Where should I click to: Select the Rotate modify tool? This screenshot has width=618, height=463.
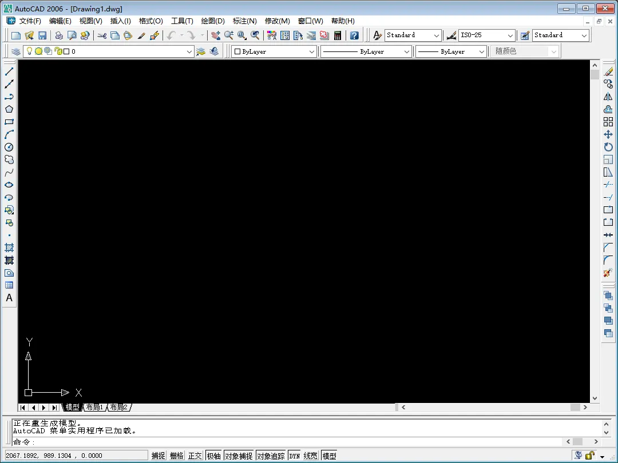(x=608, y=147)
